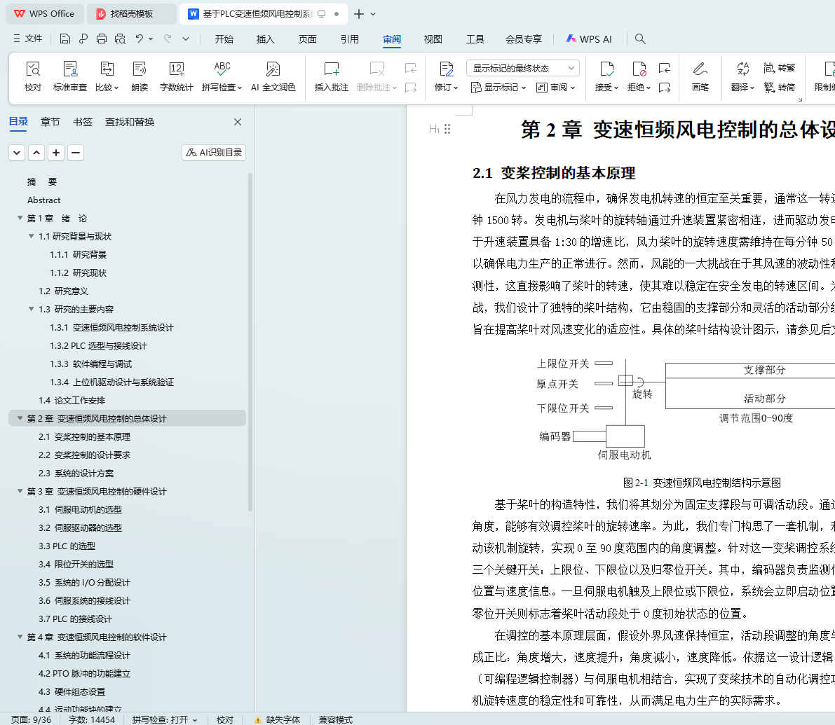The width and height of the screenshot is (835, 725).
Task: Run 标准审查 standard review
Action: (x=70, y=76)
